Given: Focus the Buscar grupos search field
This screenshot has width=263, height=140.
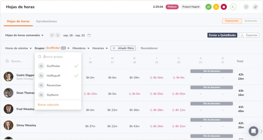Looking at the screenshot, I should click(x=58, y=57).
